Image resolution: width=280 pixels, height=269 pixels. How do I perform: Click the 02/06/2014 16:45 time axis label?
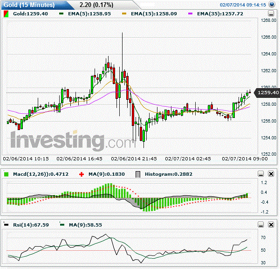click(x=80, y=159)
